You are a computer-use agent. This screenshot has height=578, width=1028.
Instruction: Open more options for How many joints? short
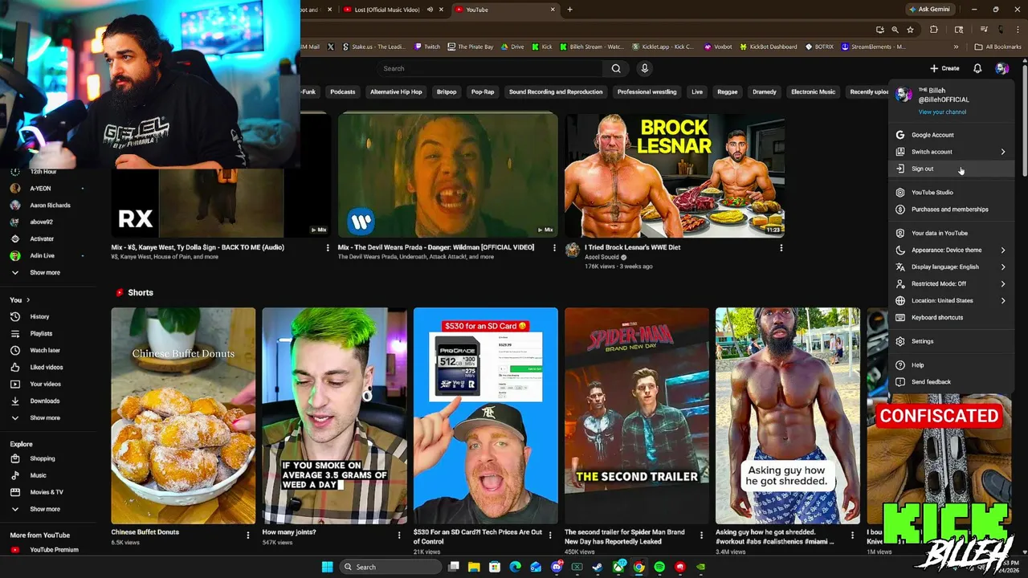click(399, 535)
